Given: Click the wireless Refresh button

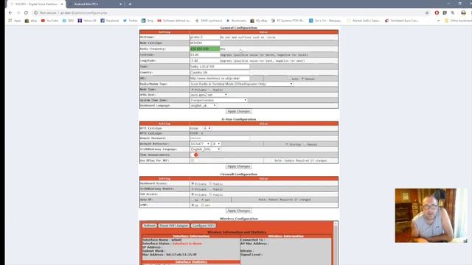Looking at the screenshot, I should (149, 226).
